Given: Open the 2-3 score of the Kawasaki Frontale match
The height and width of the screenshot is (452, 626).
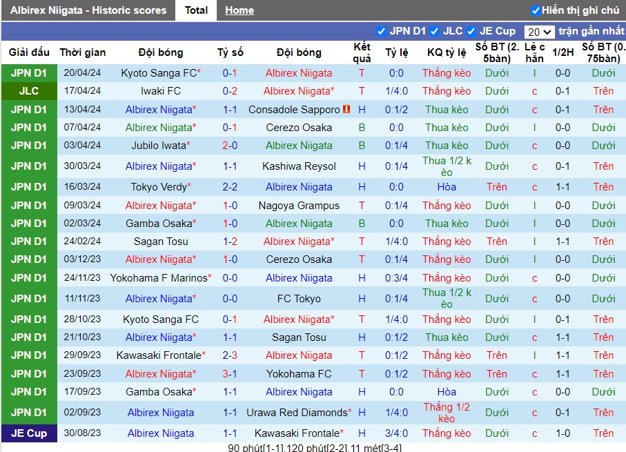Looking at the screenshot, I should (x=230, y=355).
